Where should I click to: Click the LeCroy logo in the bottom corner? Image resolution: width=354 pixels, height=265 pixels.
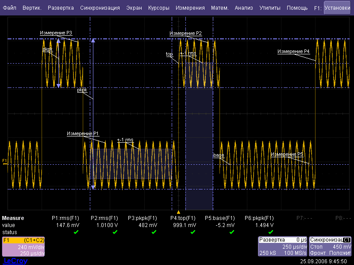click(15, 261)
